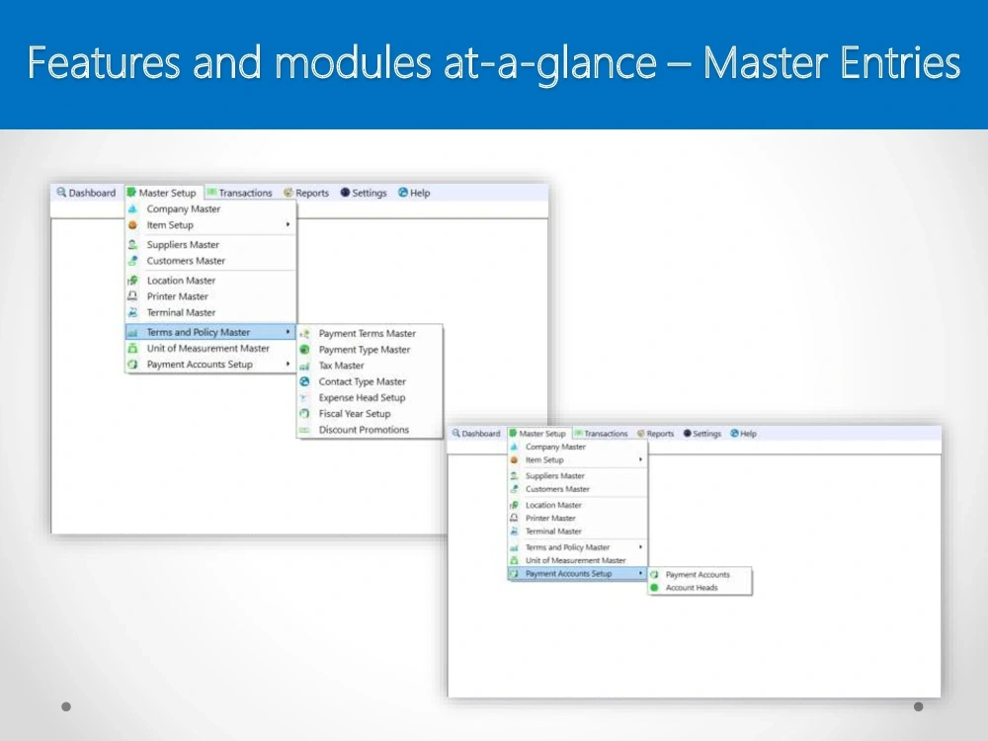
Task: Click the Payment Accounts Setup icon in the upper-left menu
Action: click(132, 365)
